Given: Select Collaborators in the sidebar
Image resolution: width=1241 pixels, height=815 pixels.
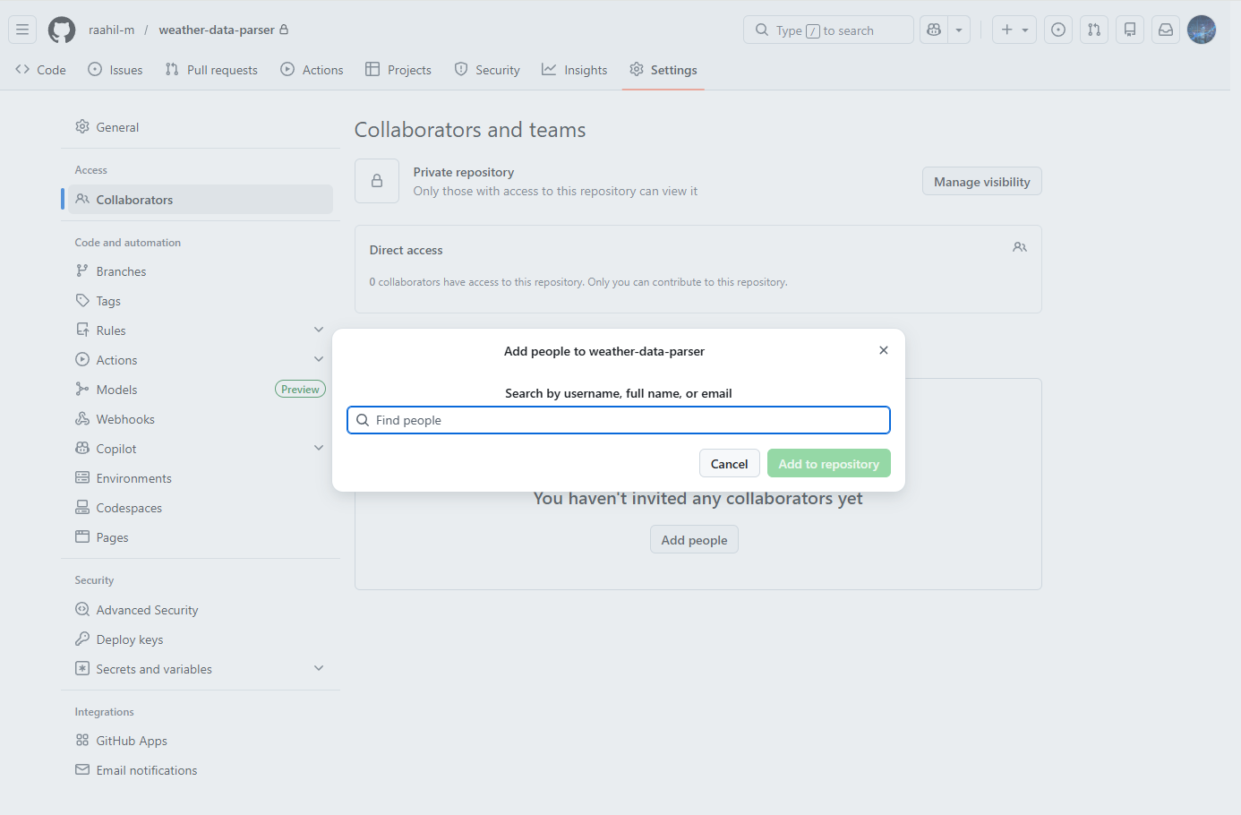Looking at the screenshot, I should (201, 199).
